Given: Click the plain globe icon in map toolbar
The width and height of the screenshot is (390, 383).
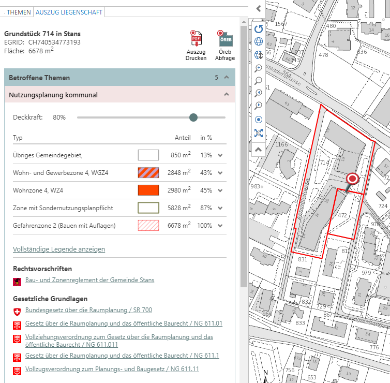Looking at the screenshot, I should point(259,42).
